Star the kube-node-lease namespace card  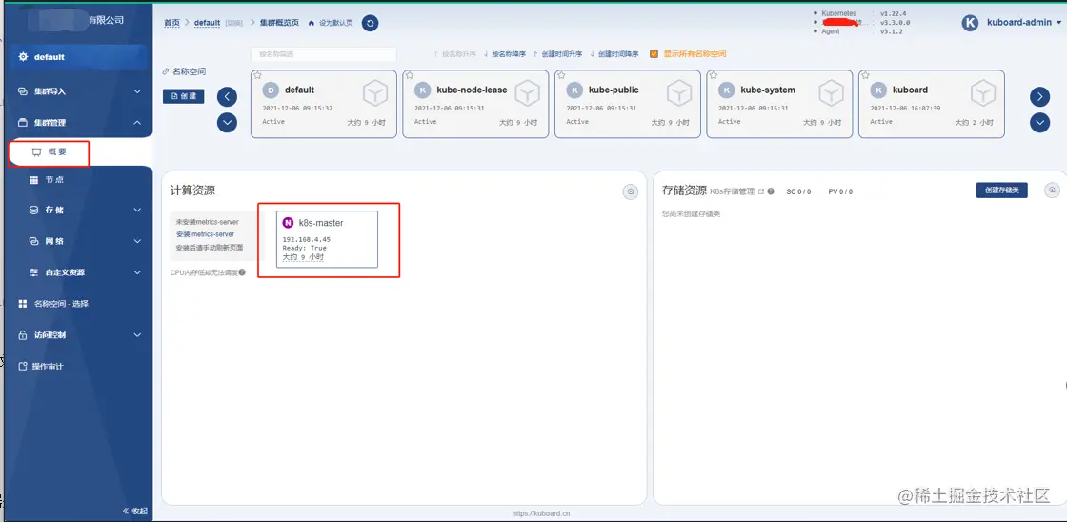411,75
